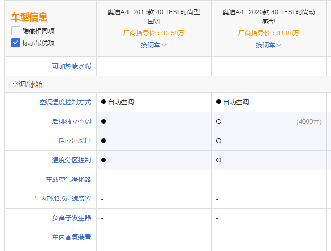Viewport: 331px width, 251px height.
Task: Click 自动空调 in the 2019款 column
Action: coord(121,102)
